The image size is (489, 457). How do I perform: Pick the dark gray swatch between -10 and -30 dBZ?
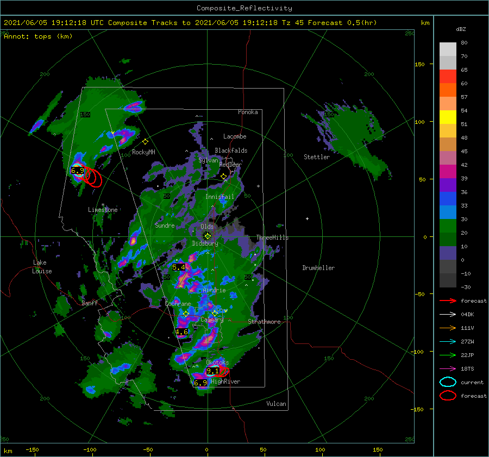(x=448, y=280)
